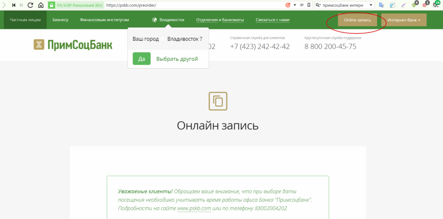Expand the Интернет-банк dropdown button
443x219 pixels.
(x=404, y=20)
